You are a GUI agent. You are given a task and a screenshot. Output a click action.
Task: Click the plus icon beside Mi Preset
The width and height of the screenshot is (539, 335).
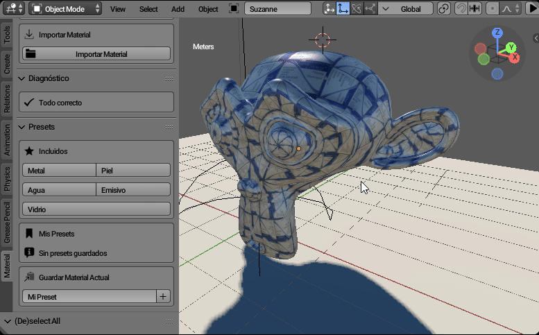click(163, 297)
